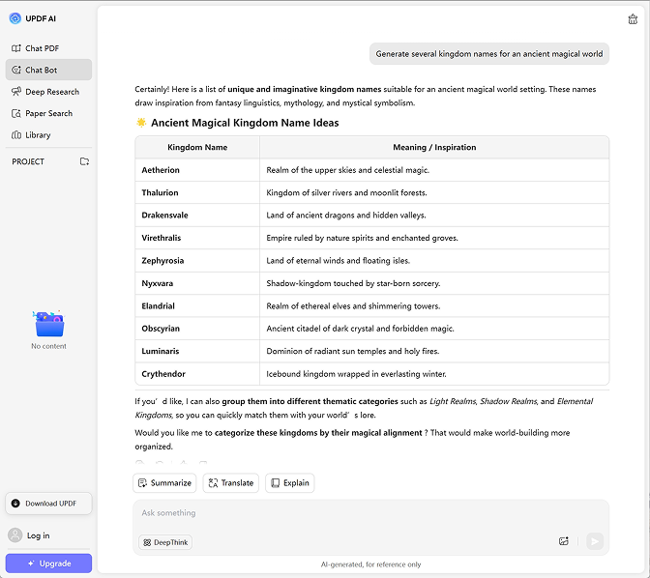Click the blue empty-folder illustration
The width and height of the screenshot is (650, 578).
[x=48, y=323]
